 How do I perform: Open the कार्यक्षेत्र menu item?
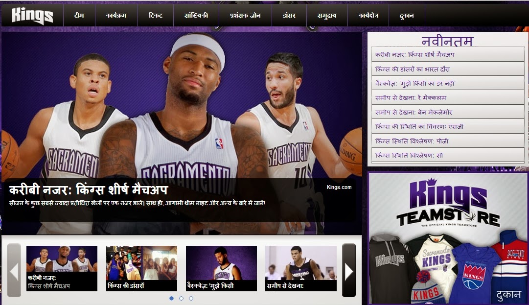[x=368, y=16]
